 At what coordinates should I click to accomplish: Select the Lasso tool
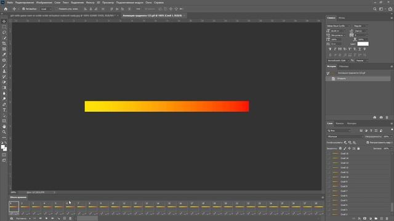tap(4, 33)
